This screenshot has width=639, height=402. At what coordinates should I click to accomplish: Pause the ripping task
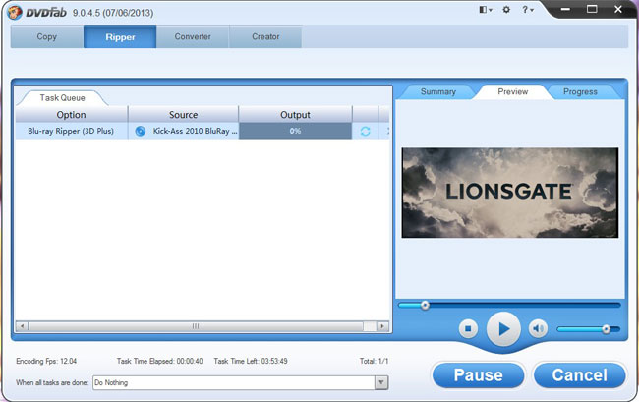tap(478, 375)
